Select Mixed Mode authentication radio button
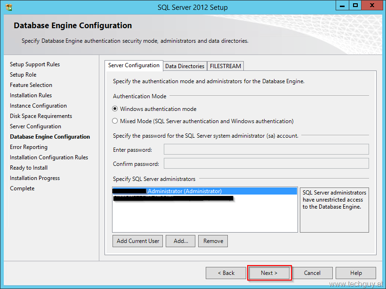Screen dimensions: 386x289 pyautogui.click(x=115, y=121)
